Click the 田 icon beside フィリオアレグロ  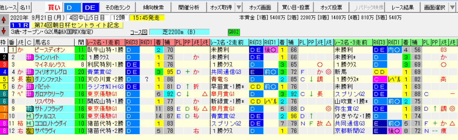point(29,72)
